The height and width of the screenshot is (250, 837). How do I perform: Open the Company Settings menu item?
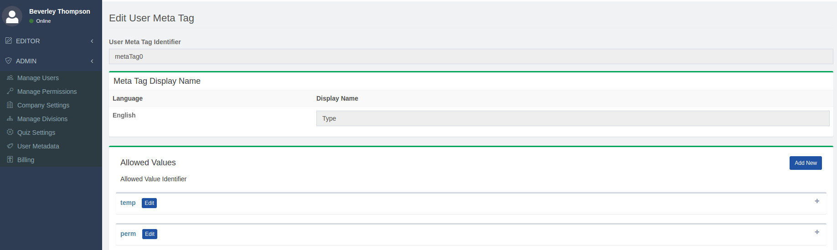(x=43, y=105)
